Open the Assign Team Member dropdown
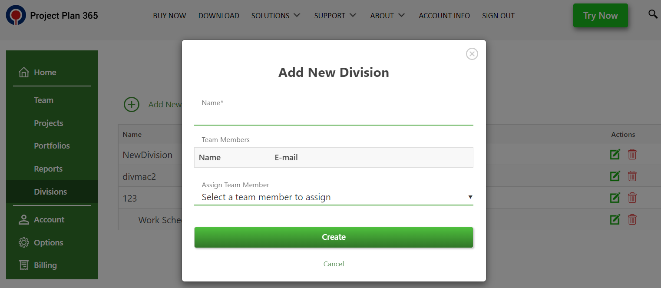This screenshot has height=288, width=661. (333, 197)
